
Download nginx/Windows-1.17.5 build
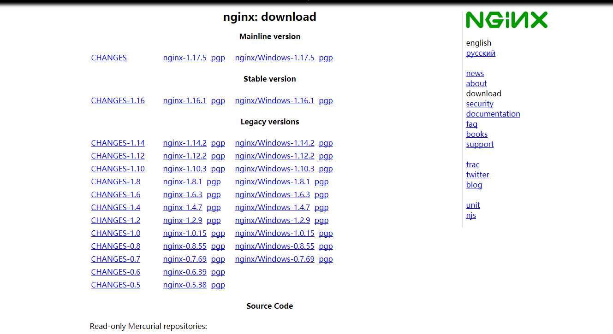274,58
